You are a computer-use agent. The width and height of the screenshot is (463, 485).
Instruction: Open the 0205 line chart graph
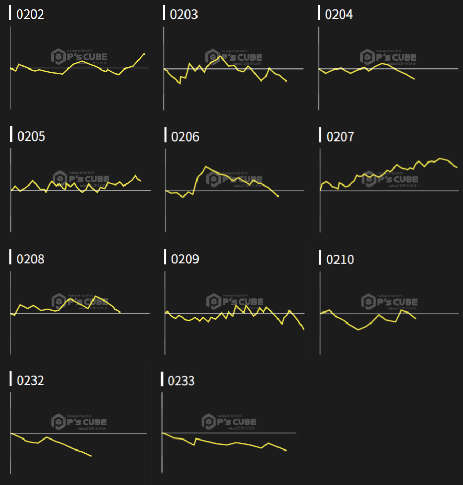point(78,190)
